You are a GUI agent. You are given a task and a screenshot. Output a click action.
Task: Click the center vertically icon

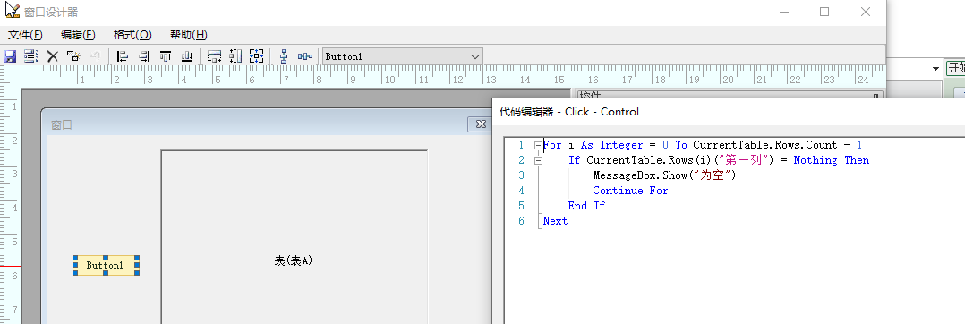click(284, 56)
